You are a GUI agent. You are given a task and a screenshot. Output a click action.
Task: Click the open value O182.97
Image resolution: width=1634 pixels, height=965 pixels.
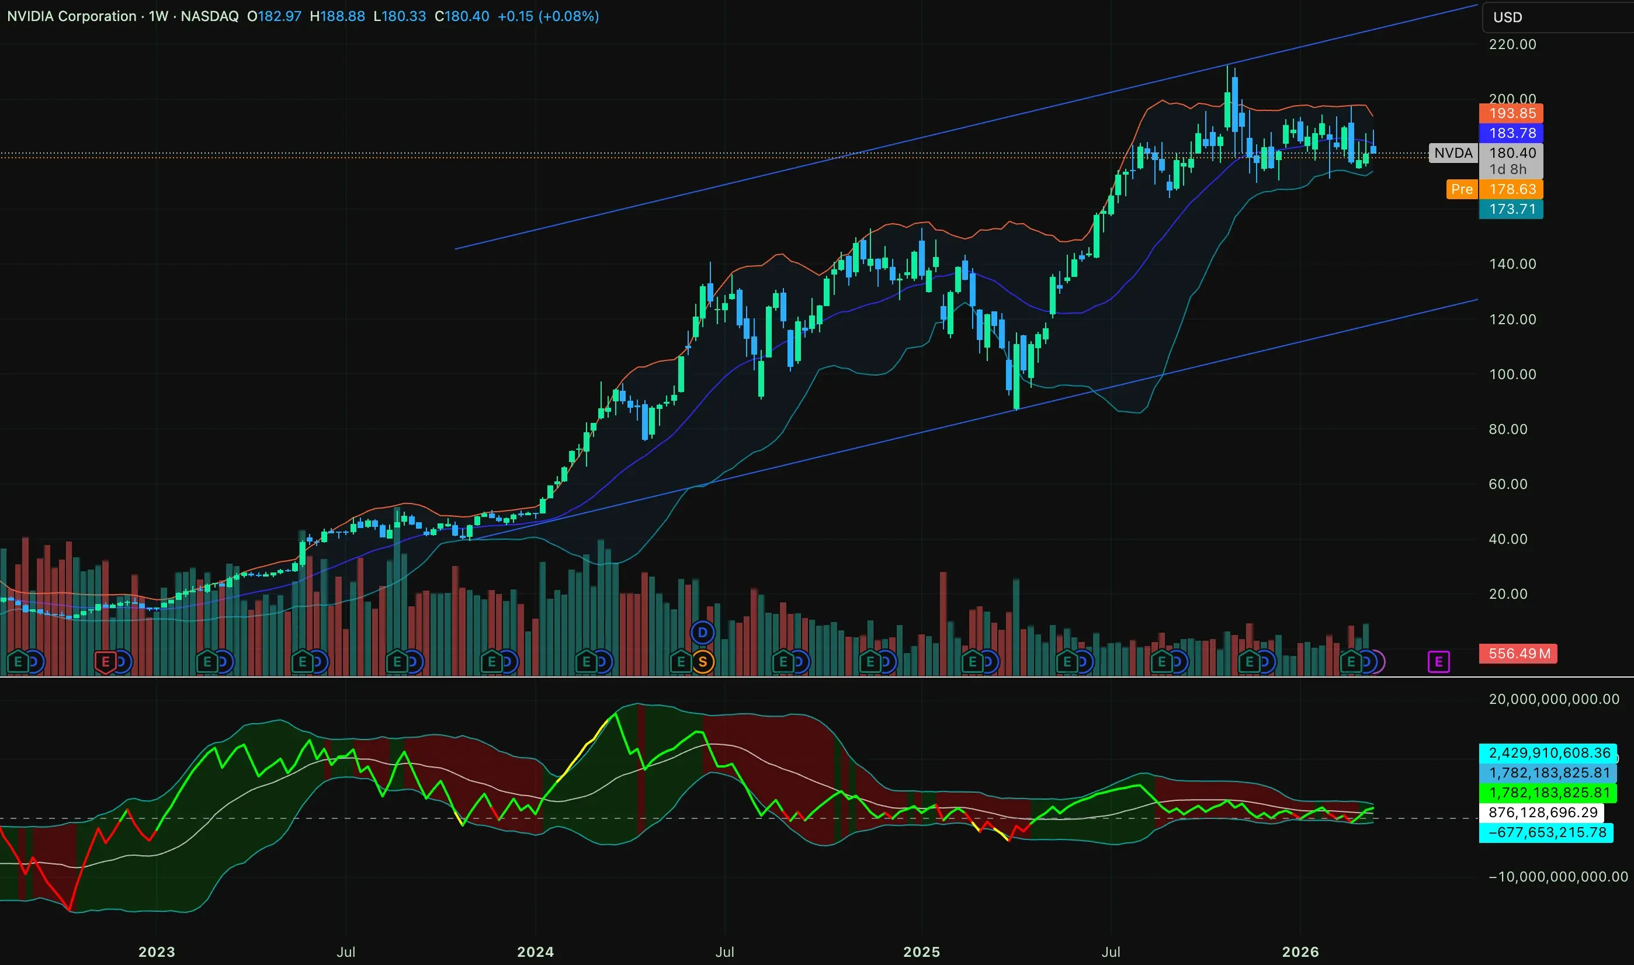(274, 16)
